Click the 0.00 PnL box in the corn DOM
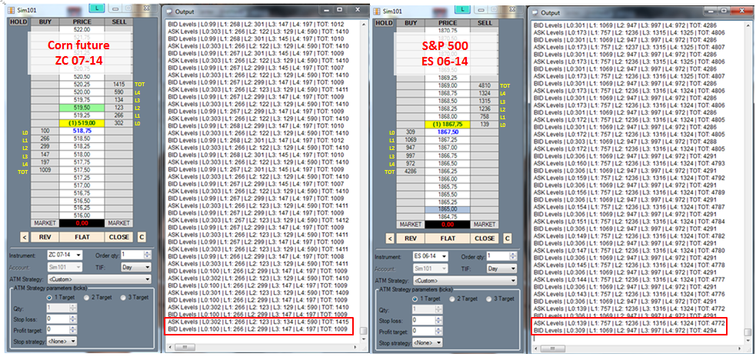Screen dimensions: 756x357 [82, 223]
